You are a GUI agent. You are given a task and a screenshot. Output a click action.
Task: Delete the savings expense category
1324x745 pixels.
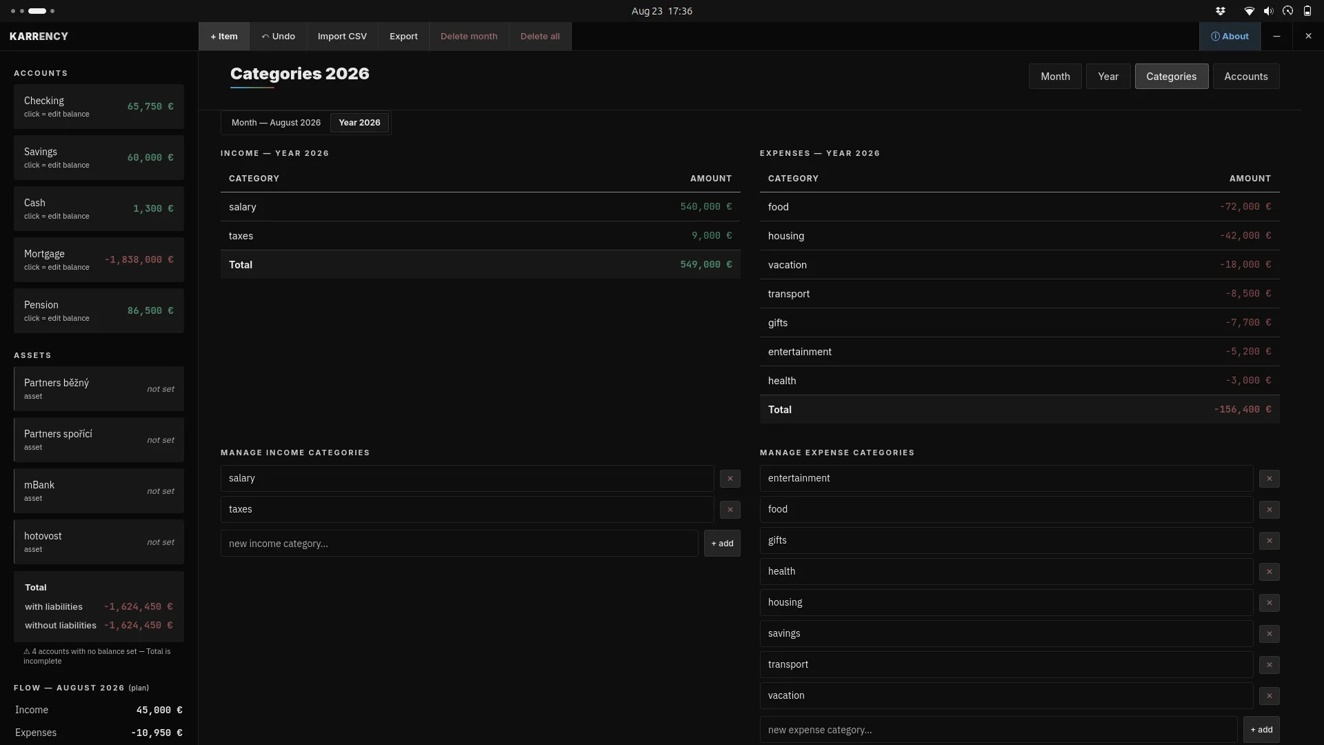point(1269,634)
